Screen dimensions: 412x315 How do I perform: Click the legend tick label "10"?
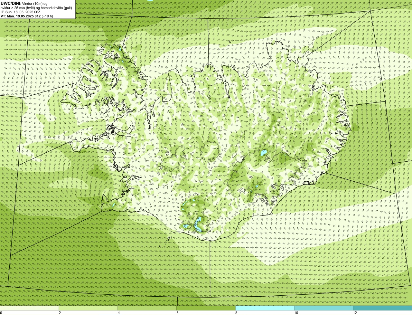coord(295,313)
